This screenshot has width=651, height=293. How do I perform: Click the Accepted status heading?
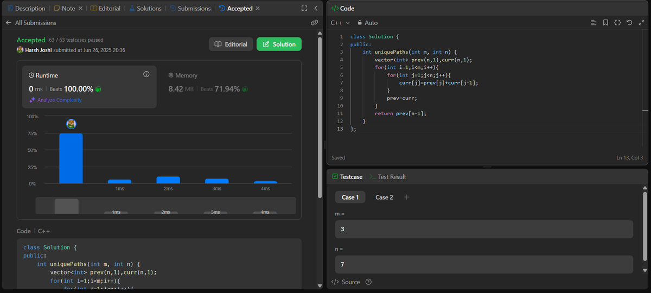click(31, 40)
